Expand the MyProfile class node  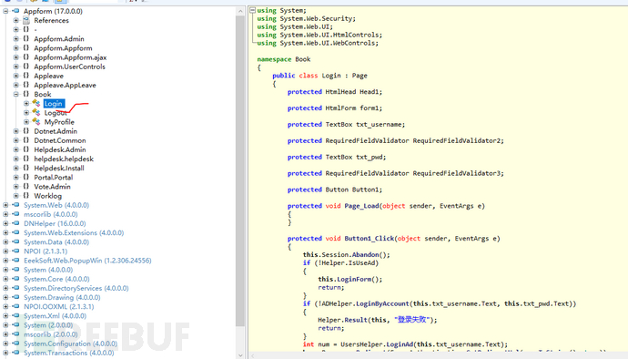(26, 122)
